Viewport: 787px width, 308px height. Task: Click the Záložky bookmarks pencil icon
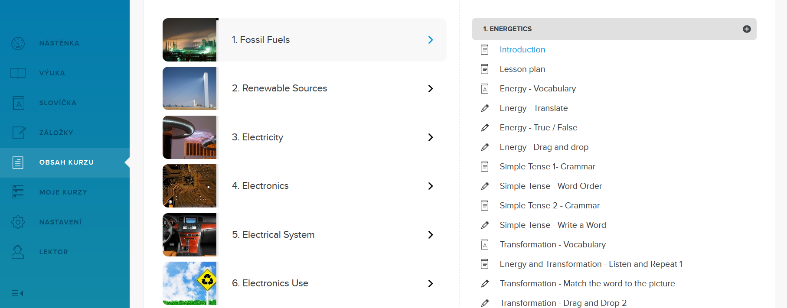[x=19, y=133]
